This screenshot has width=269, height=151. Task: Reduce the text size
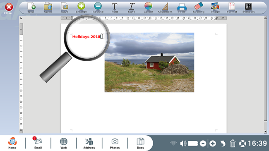(x=98, y=8)
